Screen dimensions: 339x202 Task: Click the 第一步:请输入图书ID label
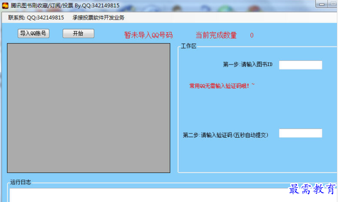248,64
